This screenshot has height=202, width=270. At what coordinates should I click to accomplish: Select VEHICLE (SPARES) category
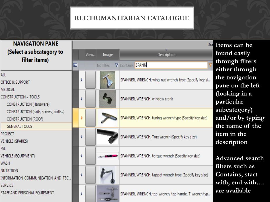click(x=14, y=141)
